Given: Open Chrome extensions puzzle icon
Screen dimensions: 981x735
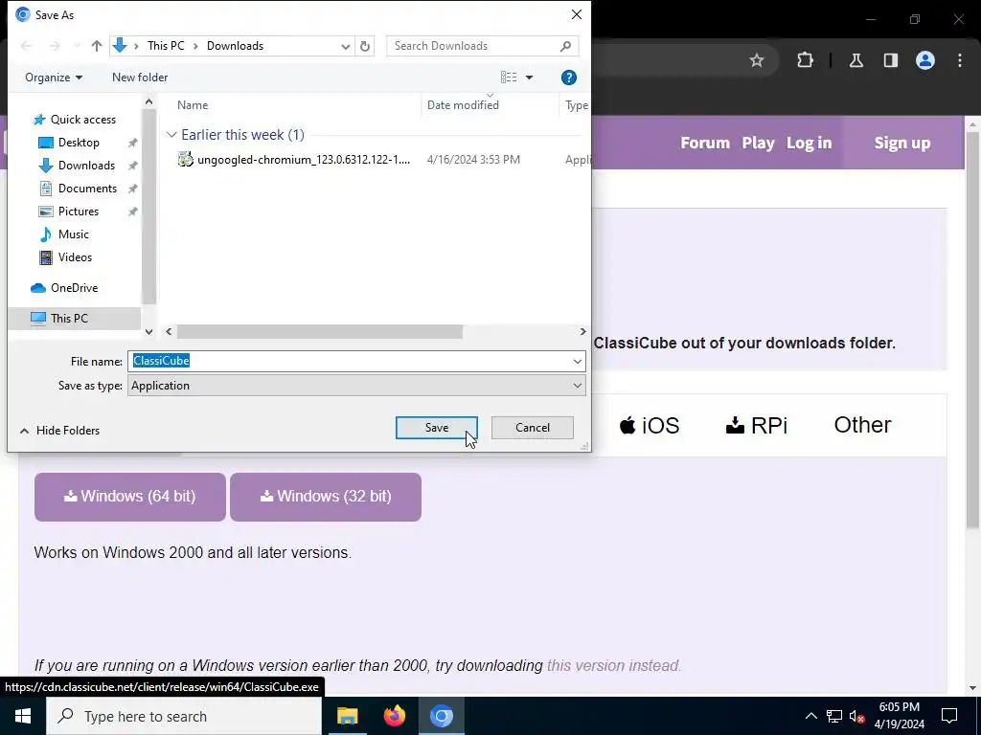Looking at the screenshot, I should point(805,60).
